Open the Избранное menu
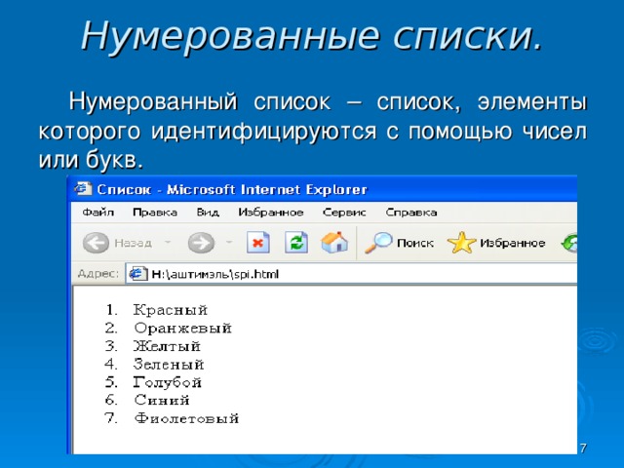 (x=271, y=213)
